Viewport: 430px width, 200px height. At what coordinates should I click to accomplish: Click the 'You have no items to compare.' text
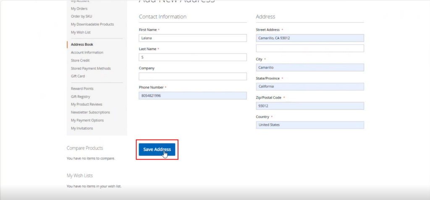click(x=91, y=158)
